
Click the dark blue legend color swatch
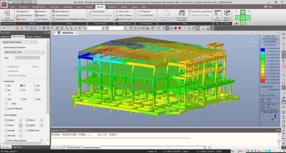pos(263,48)
